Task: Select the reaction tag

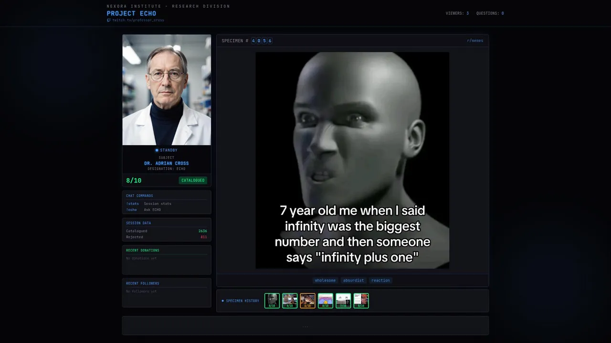Action: (x=380, y=281)
